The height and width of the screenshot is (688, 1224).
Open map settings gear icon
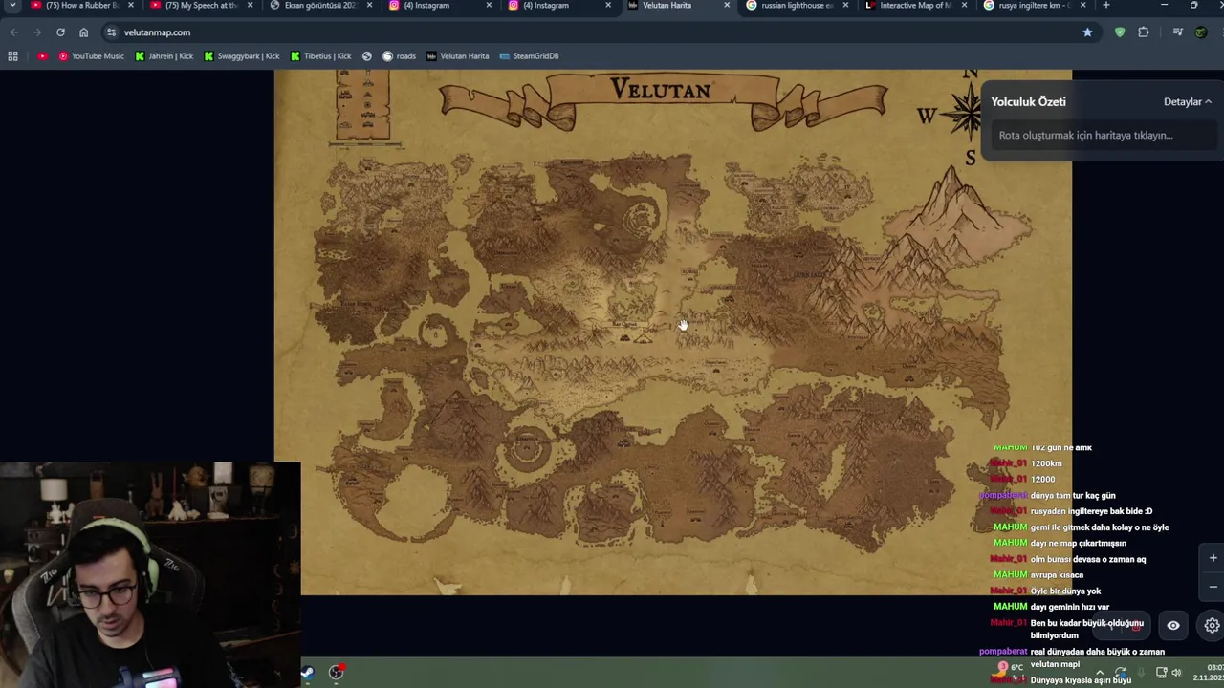(1212, 625)
